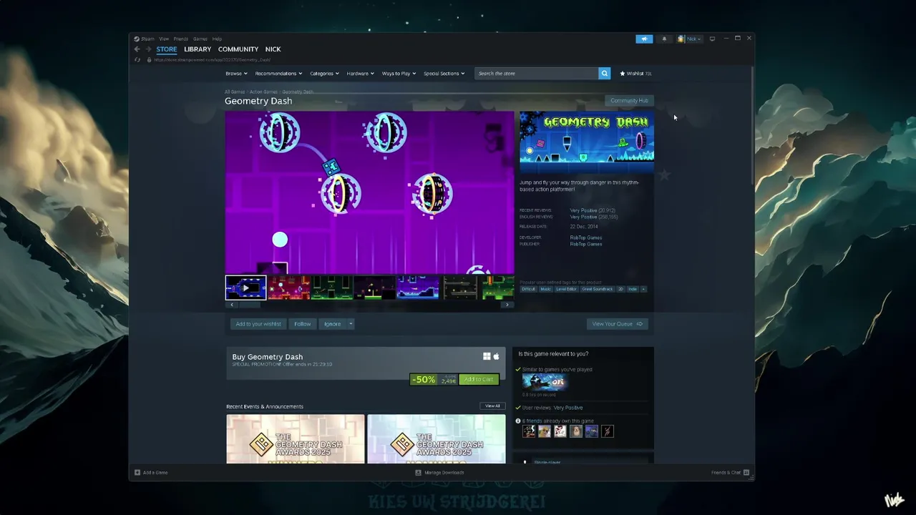This screenshot has height=515, width=916.
Task: Expand the Categories dropdown
Action: point(325,73)
